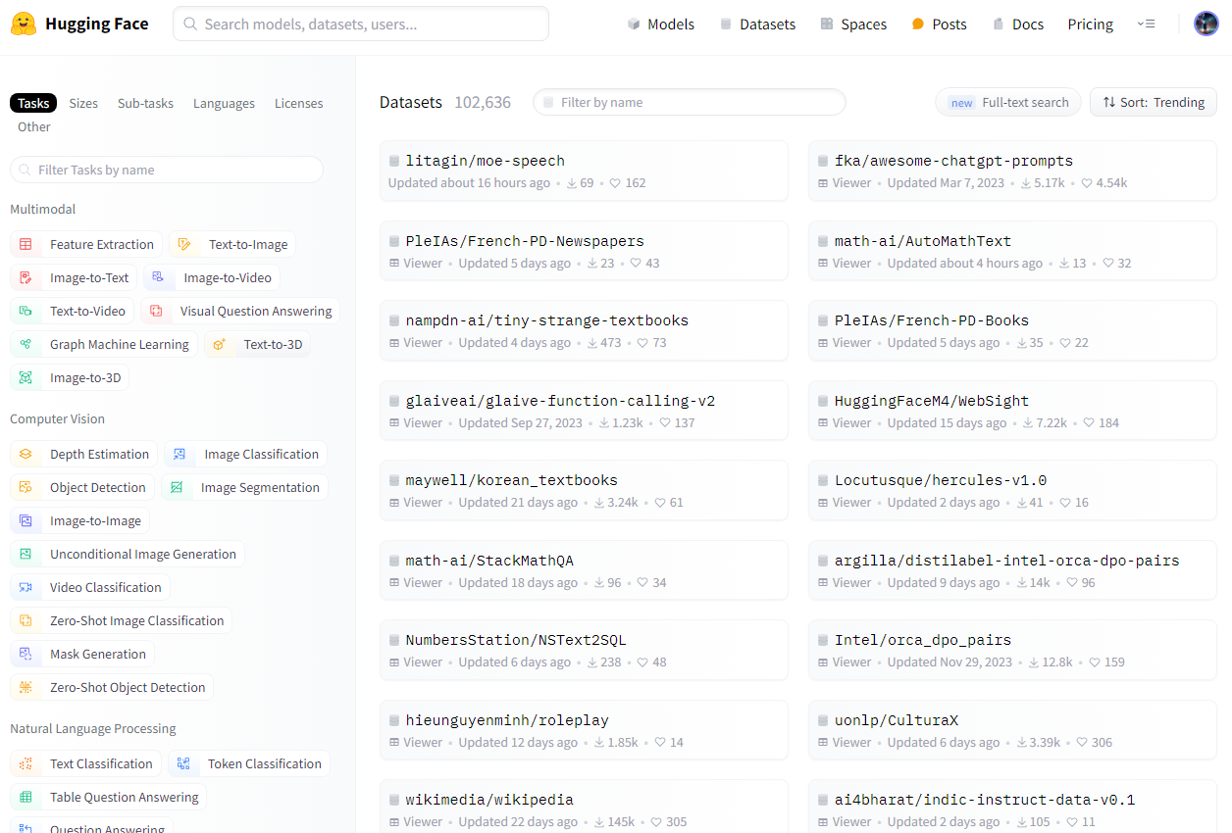Switch to the Languages filter tab

224,104
